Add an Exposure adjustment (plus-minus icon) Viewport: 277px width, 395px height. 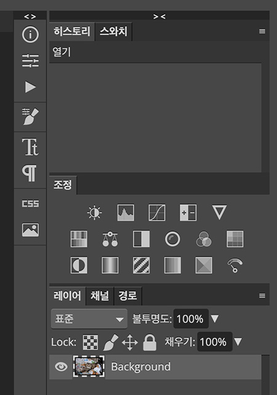[x=188, y=213]
